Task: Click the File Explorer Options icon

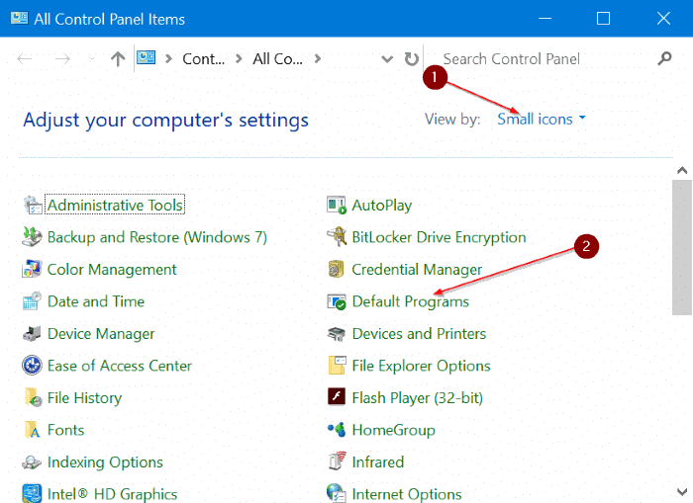Action: (338, 366)
